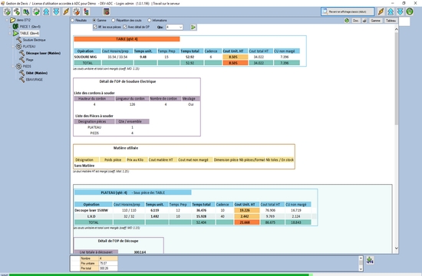This screenshot has width=422, height=276.
Task: Click the first gear toolbar icon
Action: pos(7,11)
